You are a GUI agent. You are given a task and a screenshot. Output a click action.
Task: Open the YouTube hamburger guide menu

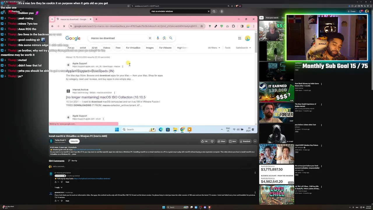point(3,11)
